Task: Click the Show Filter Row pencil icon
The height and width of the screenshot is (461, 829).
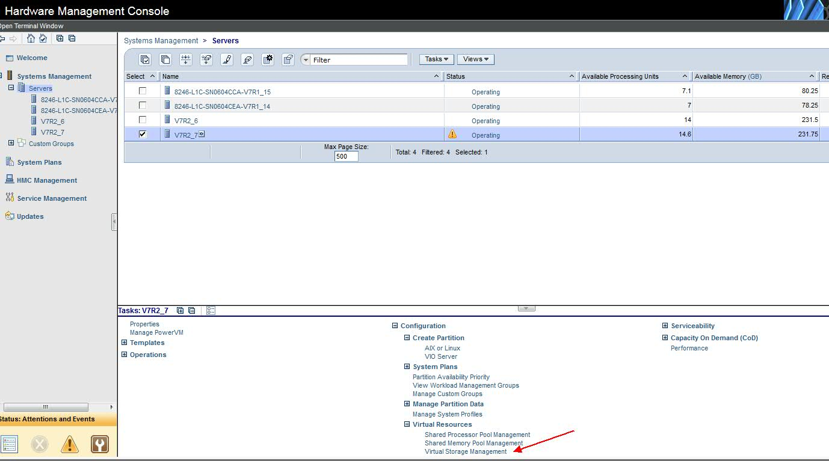Action: 227,60
